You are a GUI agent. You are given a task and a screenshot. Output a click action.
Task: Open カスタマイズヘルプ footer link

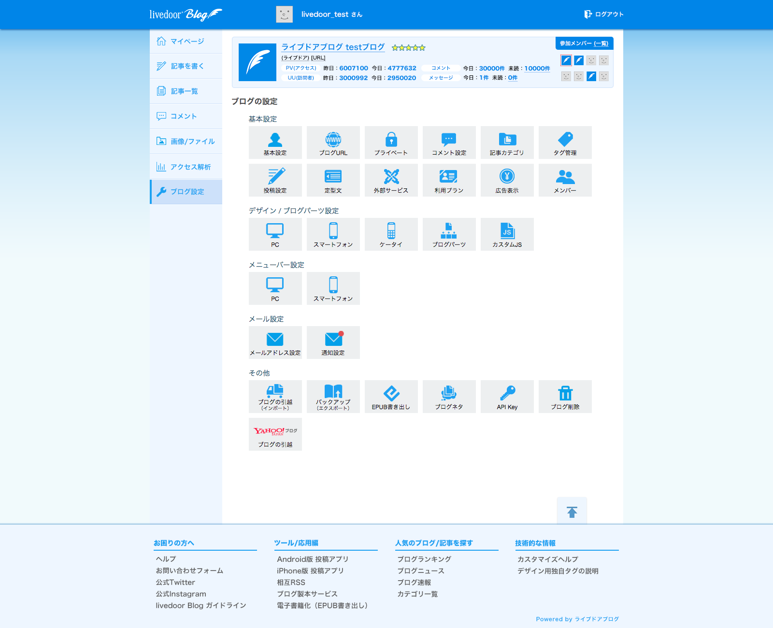548,559
